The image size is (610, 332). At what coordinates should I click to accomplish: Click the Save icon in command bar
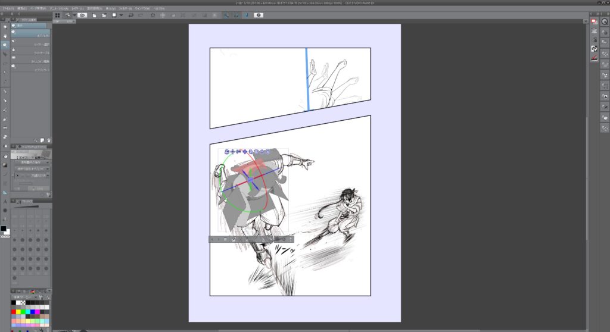[114, 15]
